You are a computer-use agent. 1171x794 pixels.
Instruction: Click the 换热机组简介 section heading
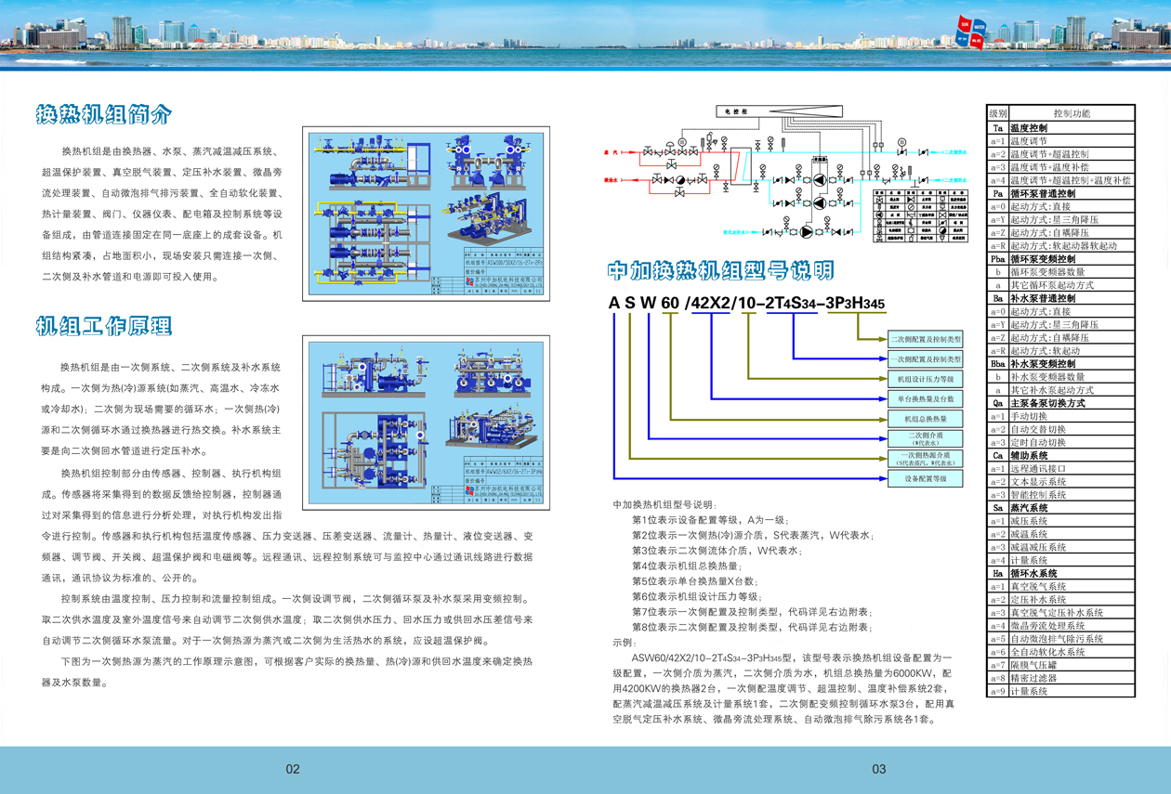click(104, 114)
